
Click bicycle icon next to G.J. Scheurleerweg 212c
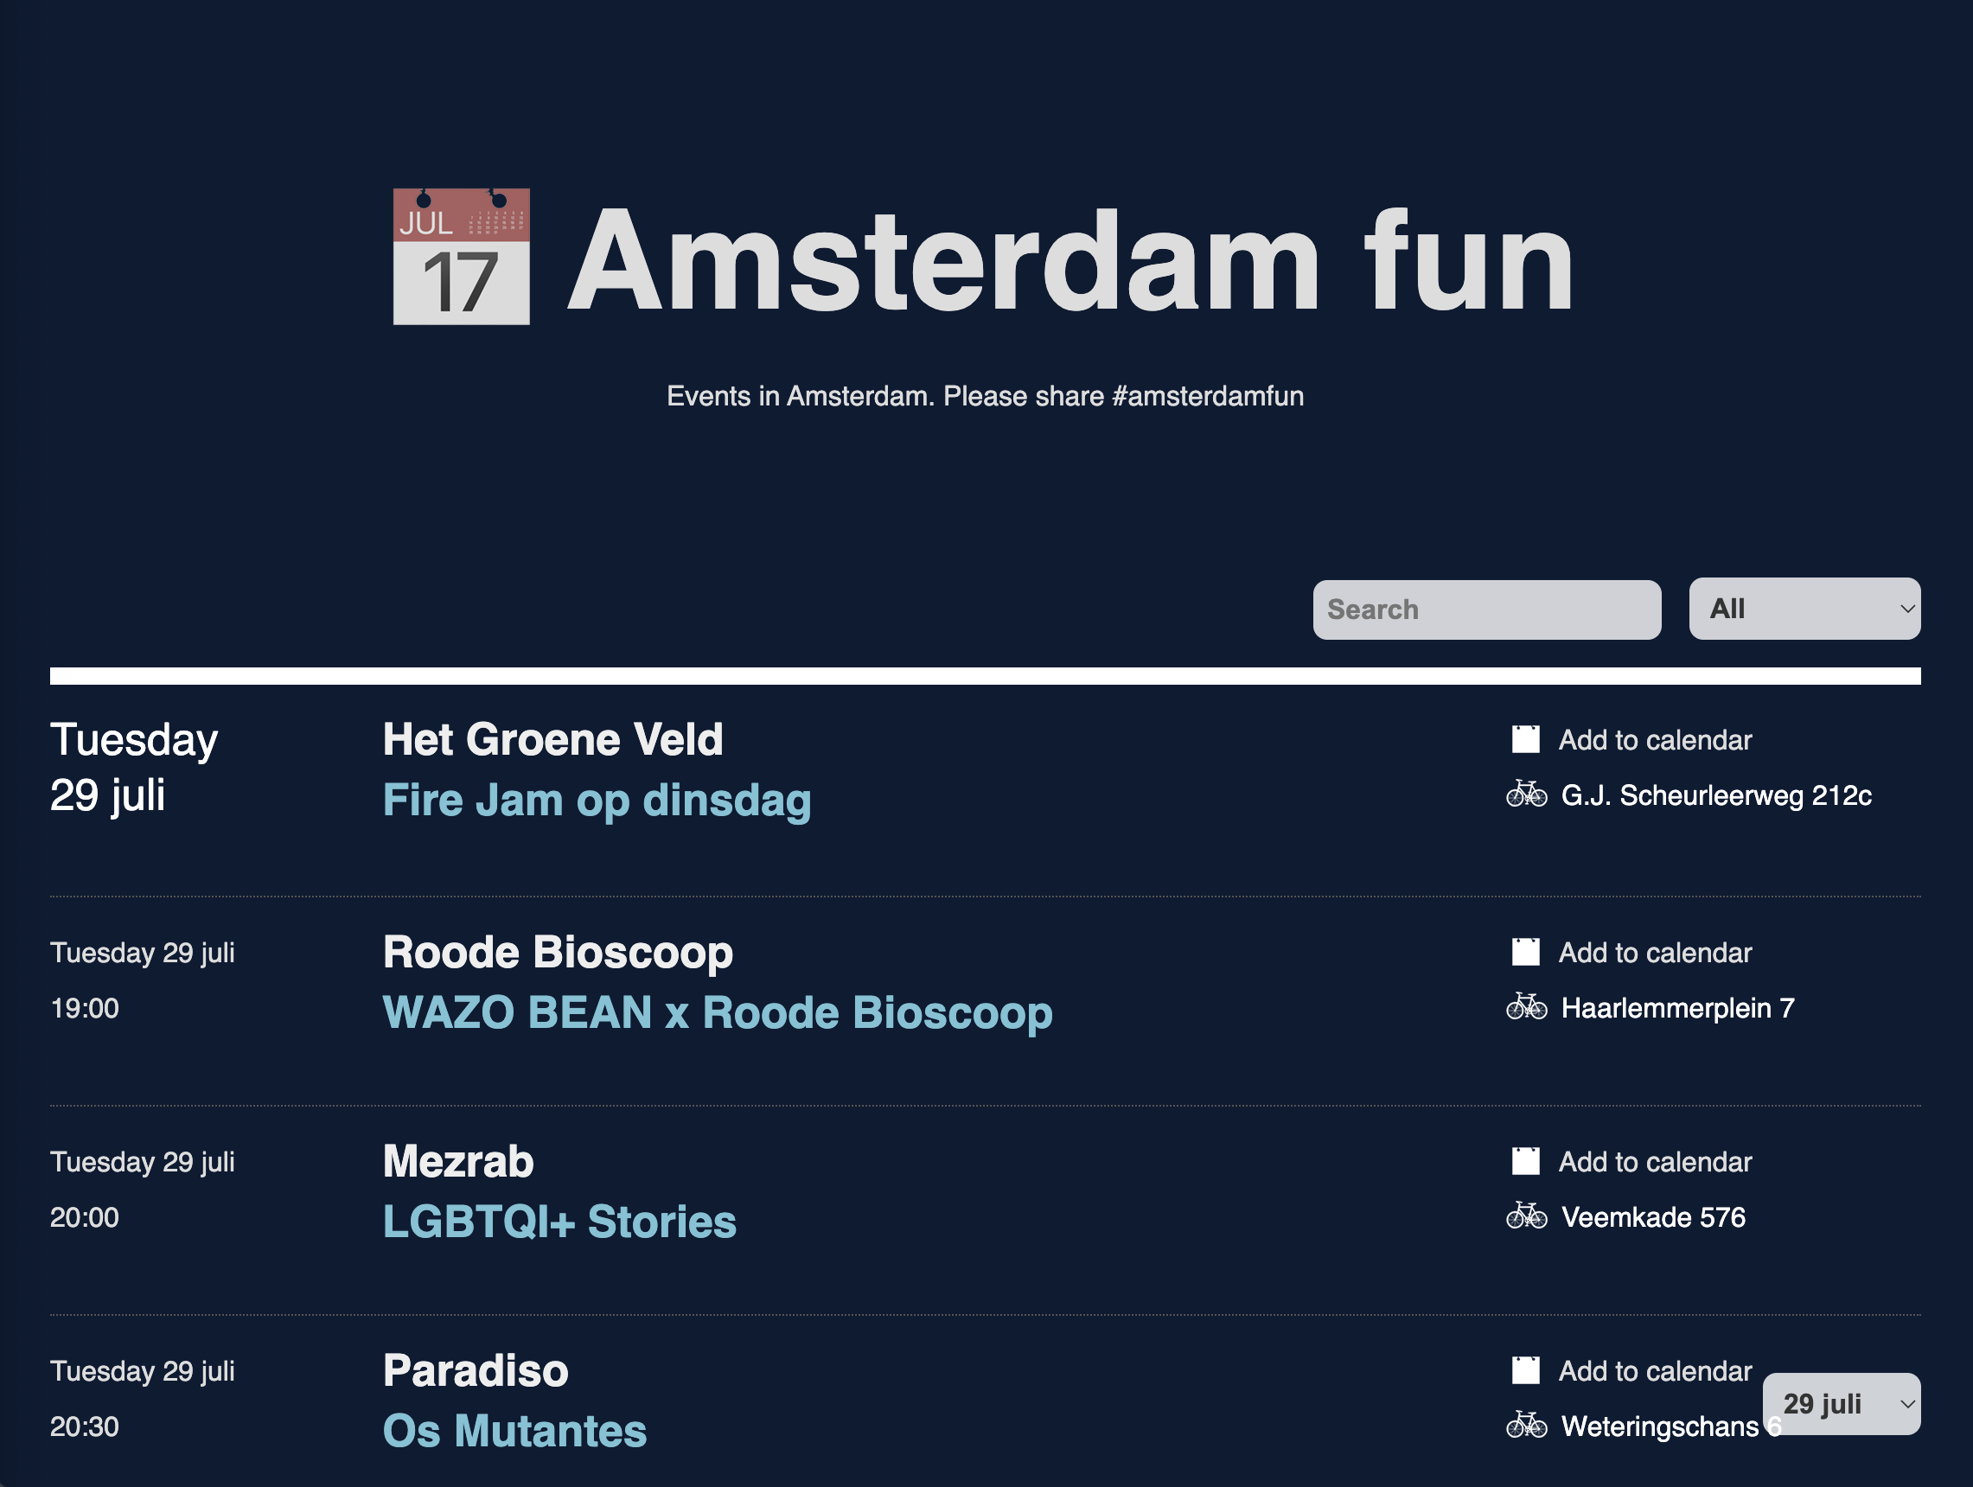(1526, 794)
